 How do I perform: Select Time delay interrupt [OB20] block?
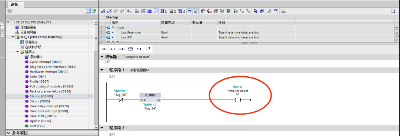[50, 106]
